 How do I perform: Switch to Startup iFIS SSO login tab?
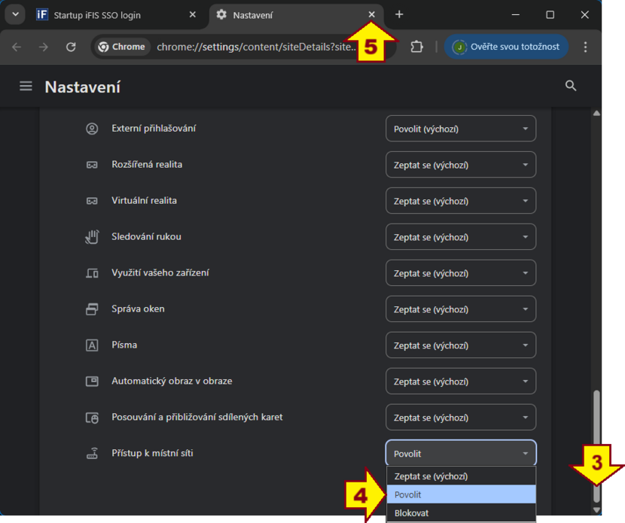[113, 15]
